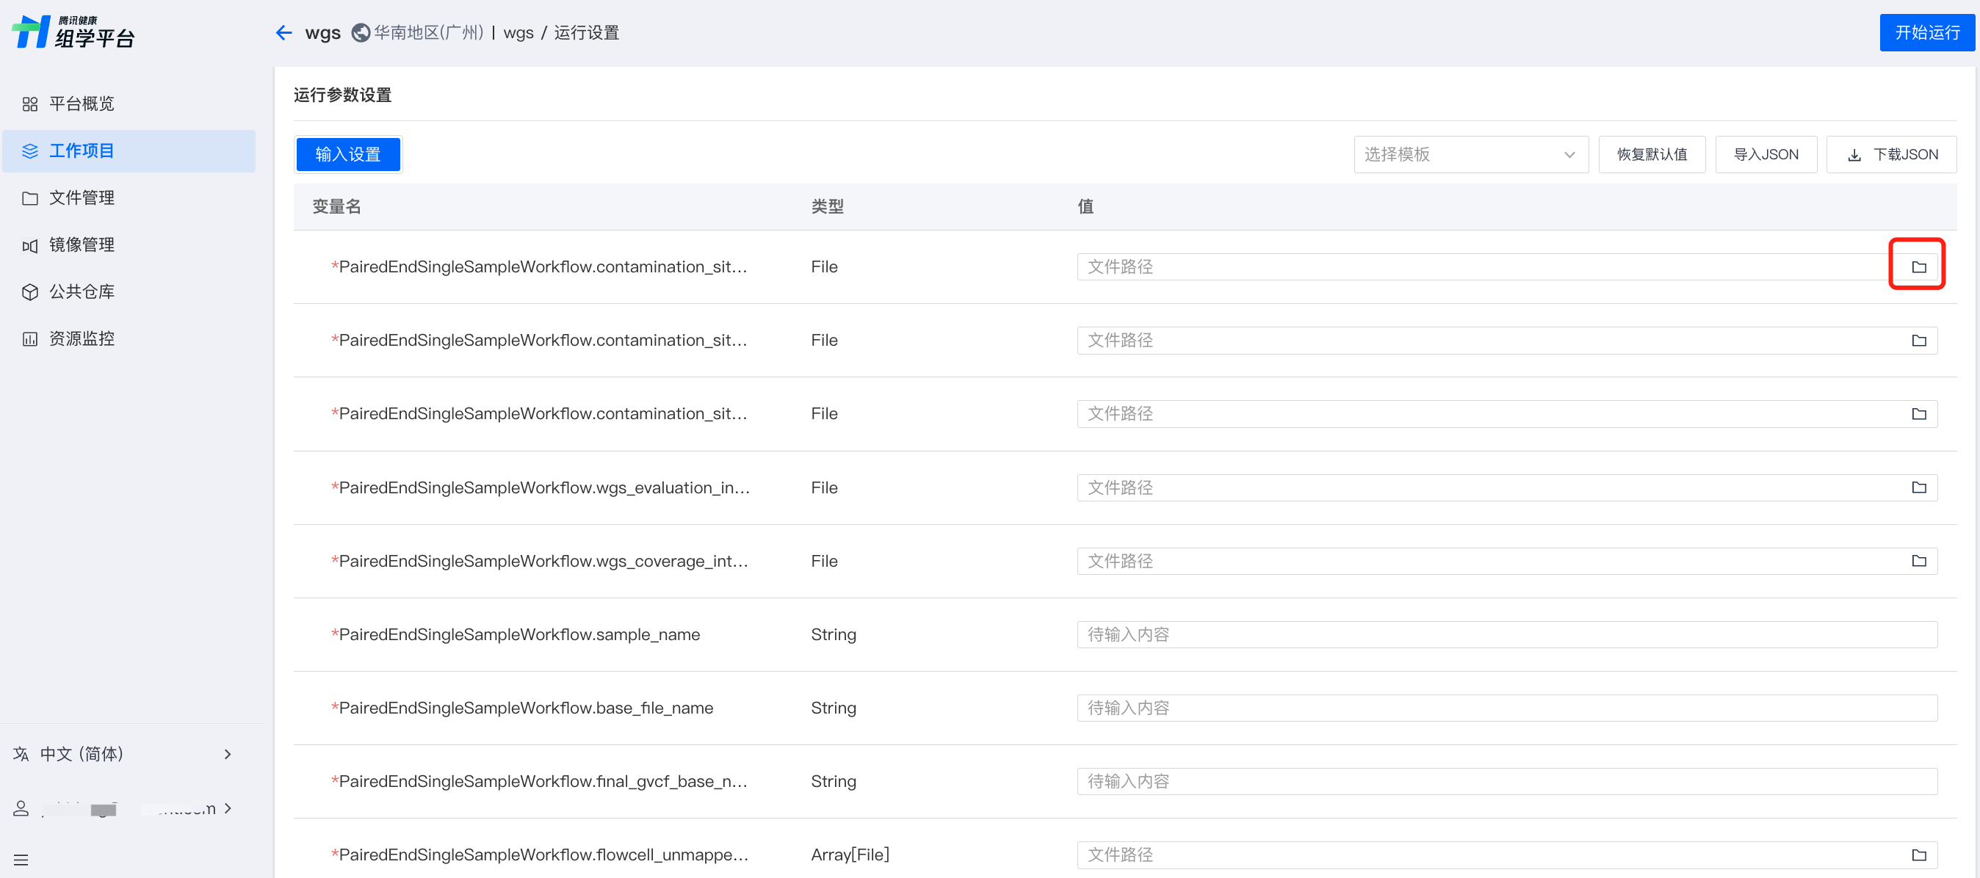Browse folder for wgs_coverage_int file row

tap(1918, 561)
